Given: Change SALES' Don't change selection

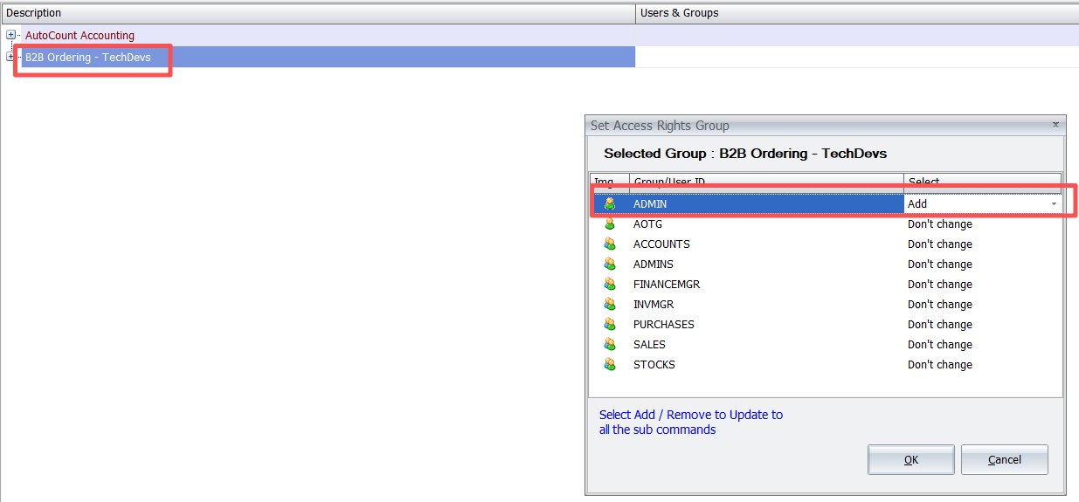Looking at the screenshot, I should 983,344.
